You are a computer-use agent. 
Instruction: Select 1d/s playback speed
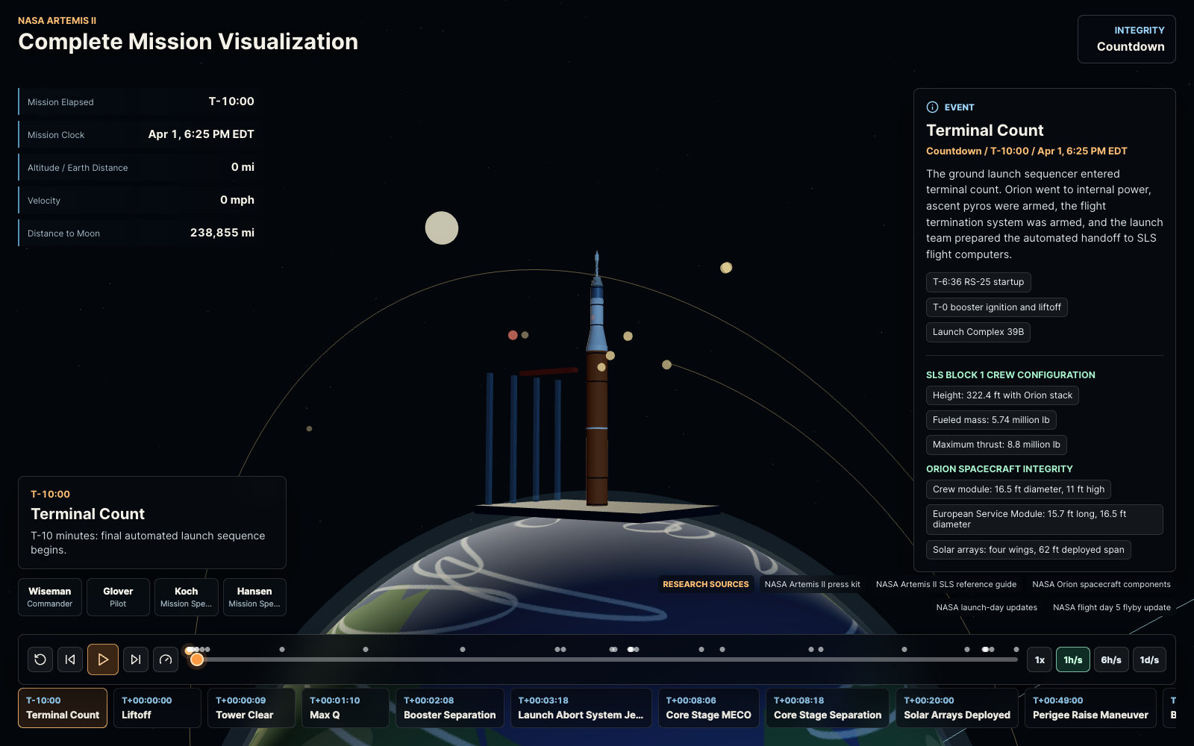1149,659
